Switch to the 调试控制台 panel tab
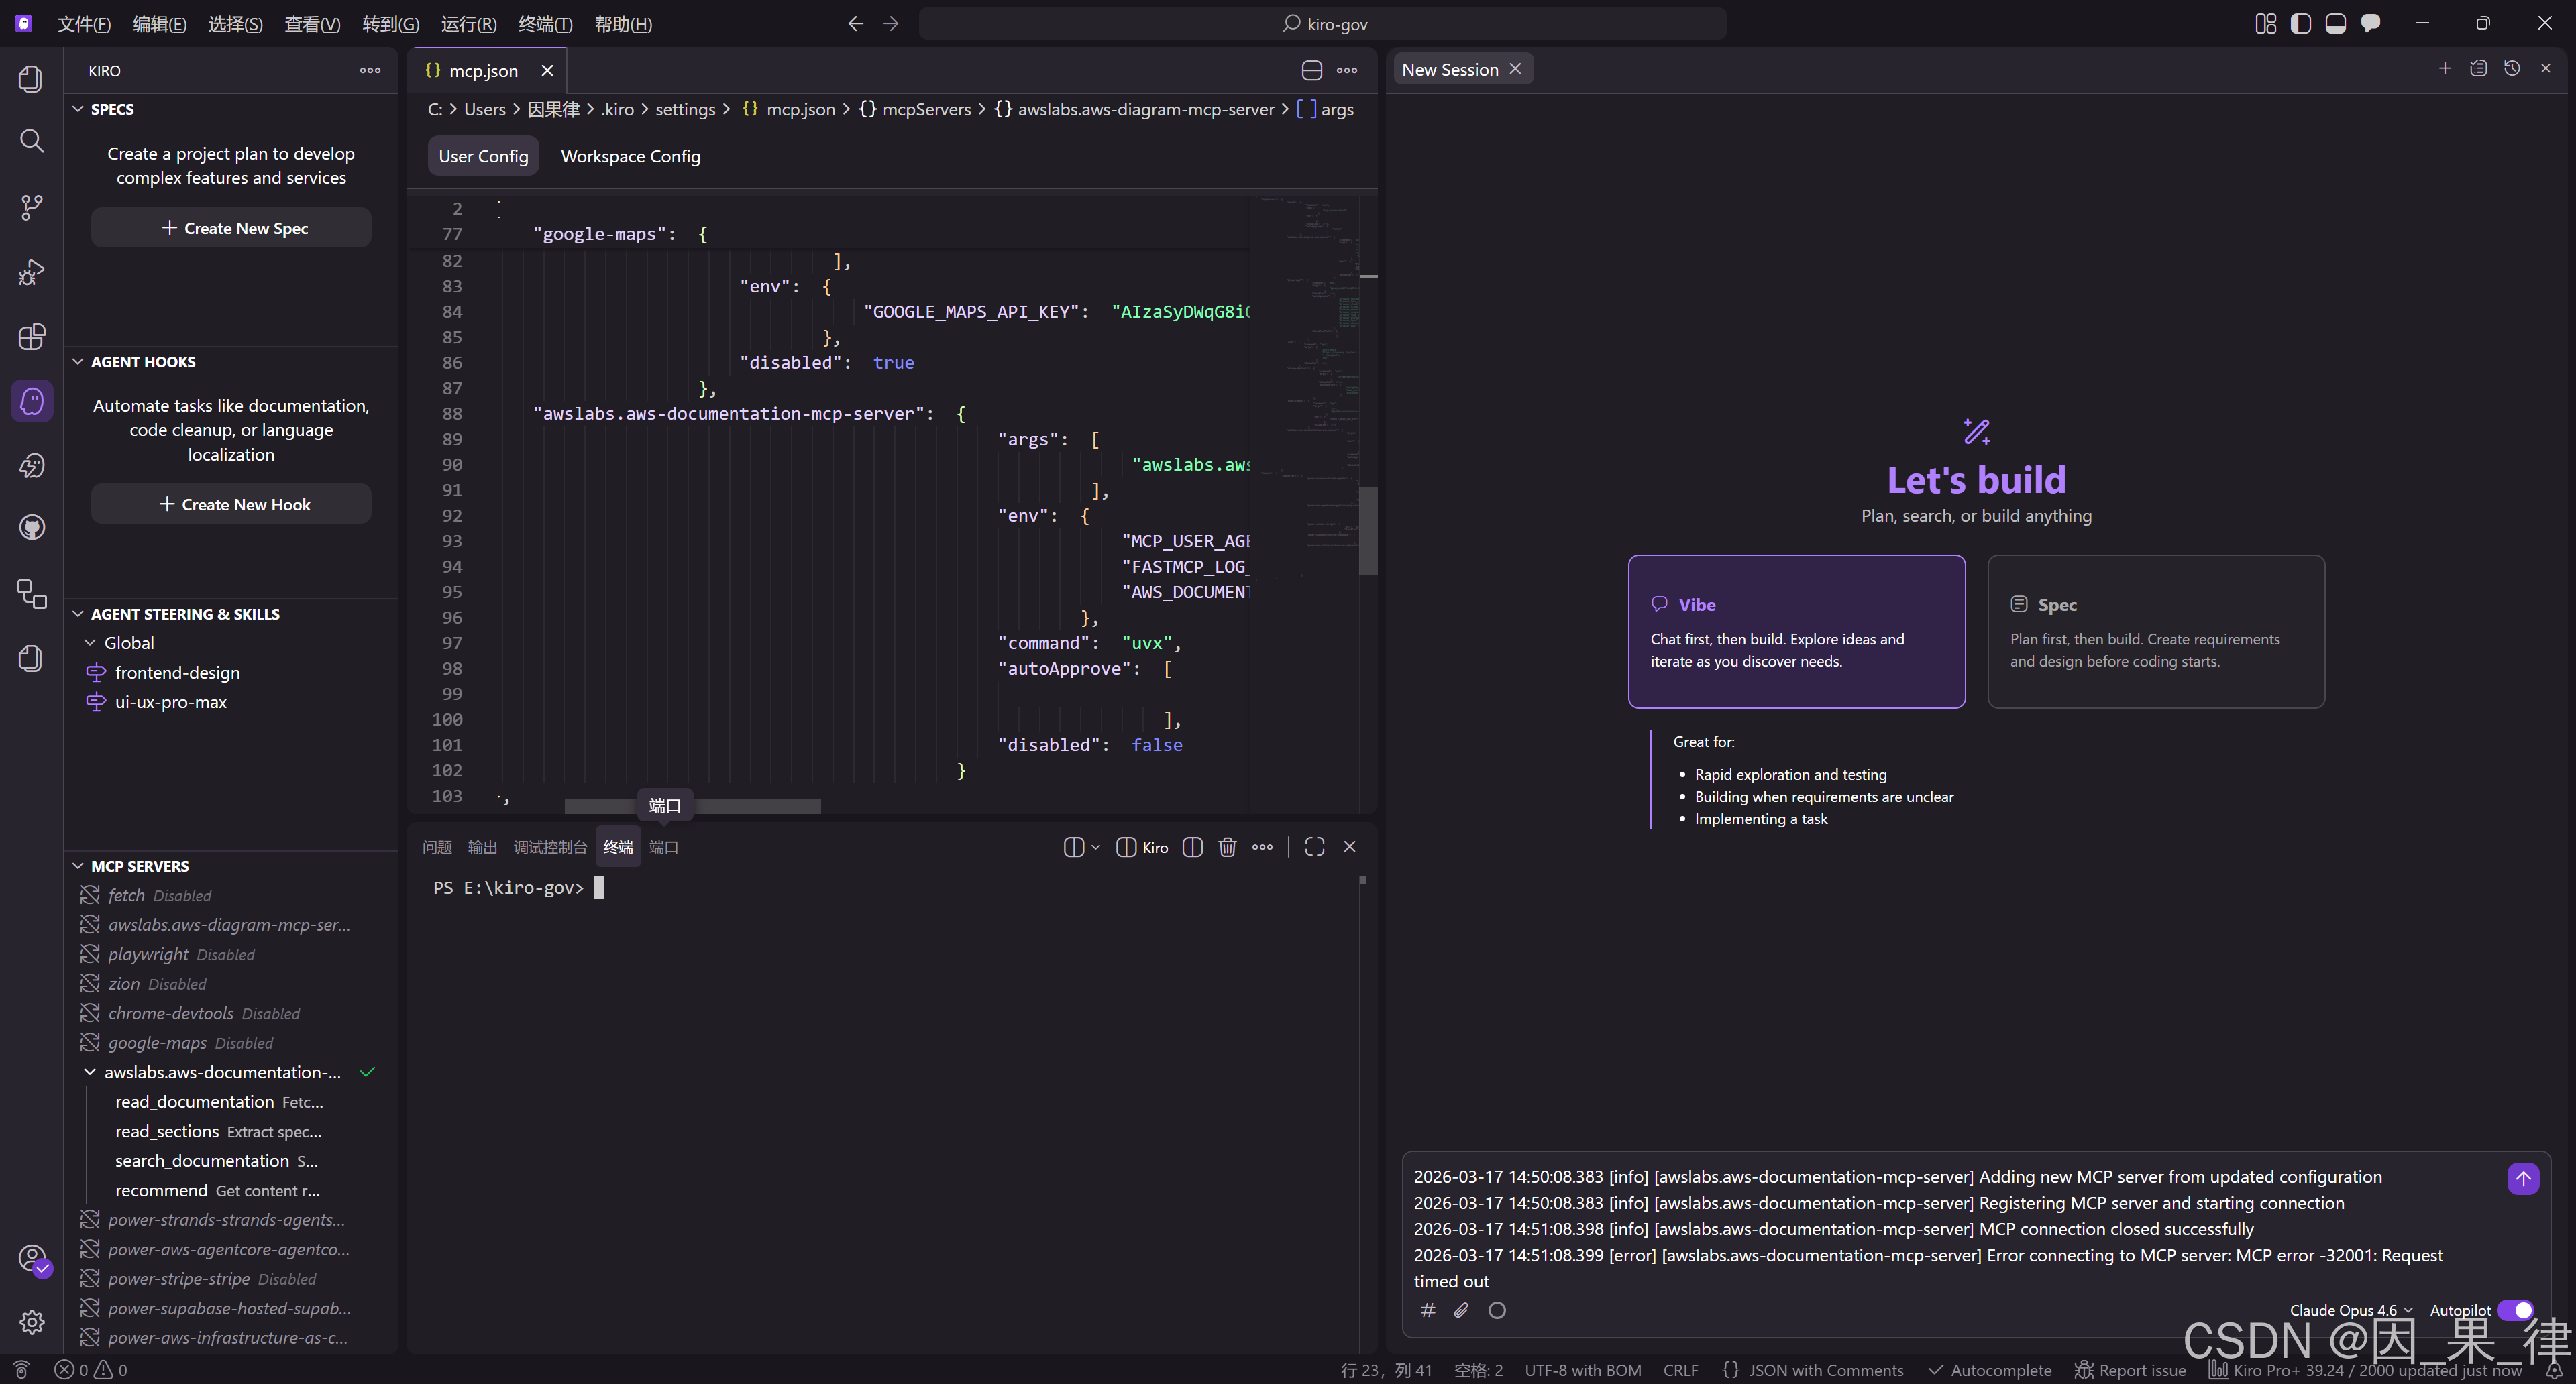The width and height of the screenshot is (2576, 1384). [x=550, y=848]
